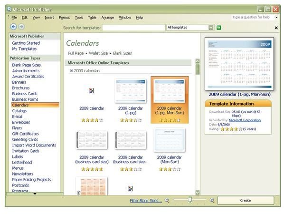Select the 2009 calendar (Mon-Sun) thumbnail
This screenshot has width=284, height=214.
tap(169, 140)
